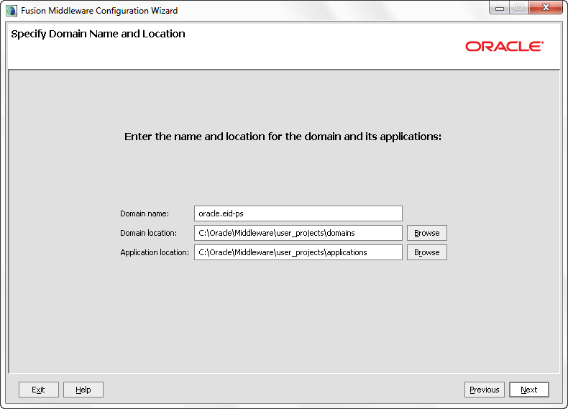Minimize the Configuration Wizard window
Viewport: 568px width, 409px height.
click(500, 8)
